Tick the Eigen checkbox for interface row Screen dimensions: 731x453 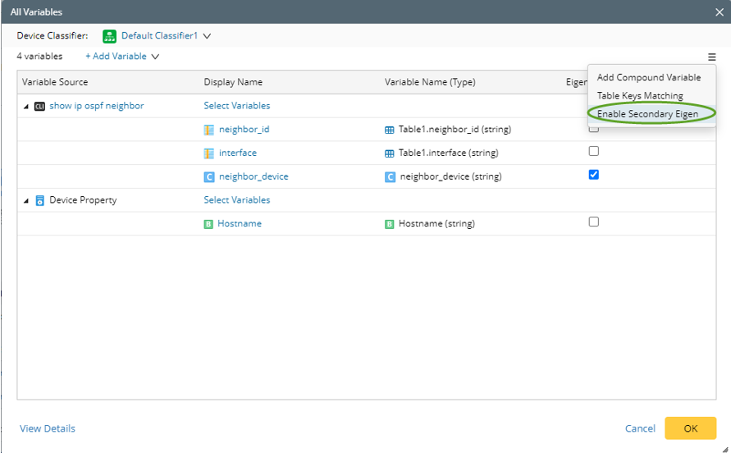pyautogui.click(x=594, y=151)
